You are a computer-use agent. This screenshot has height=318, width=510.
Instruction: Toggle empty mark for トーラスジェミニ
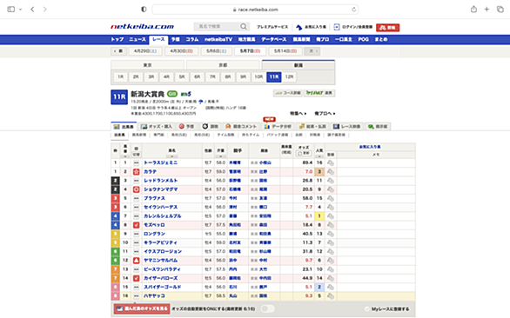click(x=137, y=162)
